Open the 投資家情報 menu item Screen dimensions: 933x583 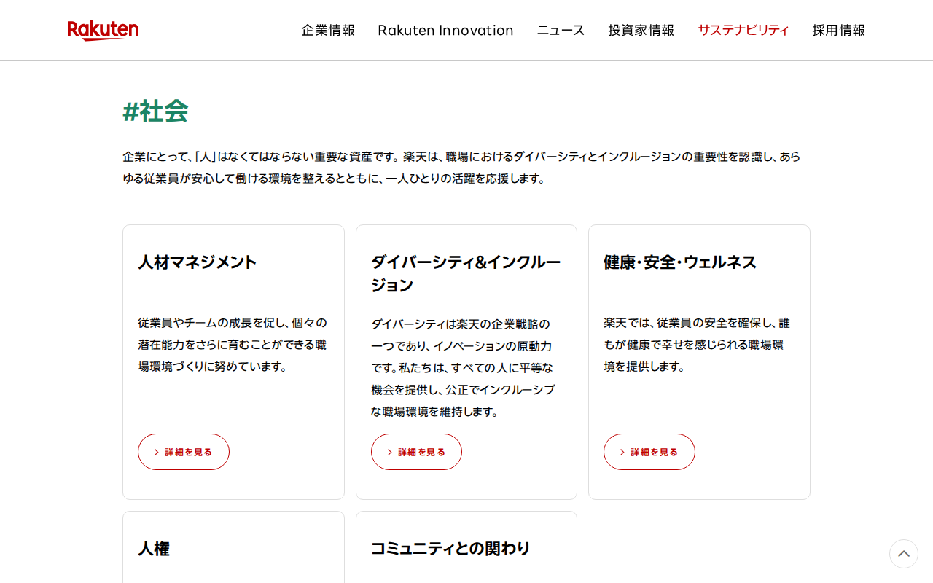pos(641,31)
